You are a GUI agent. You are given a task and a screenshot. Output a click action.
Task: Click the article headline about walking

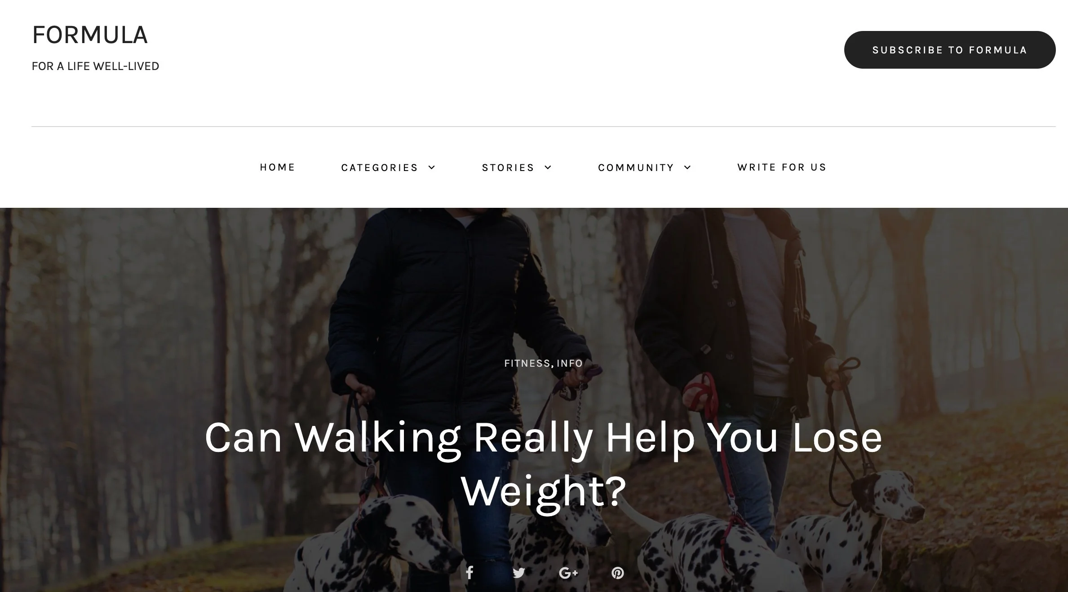543,464
